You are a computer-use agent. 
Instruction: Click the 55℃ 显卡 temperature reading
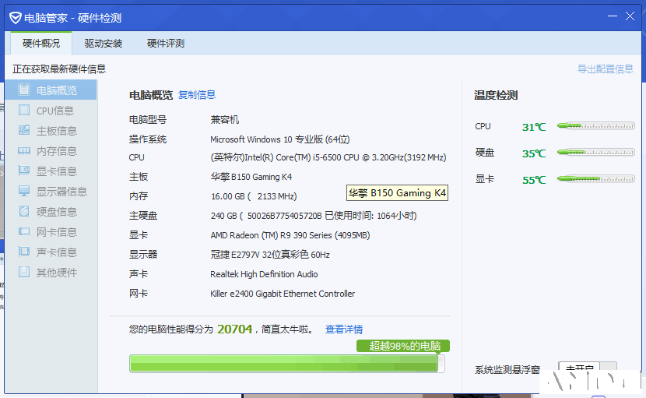pyautogui.click(x=534, y=180)
